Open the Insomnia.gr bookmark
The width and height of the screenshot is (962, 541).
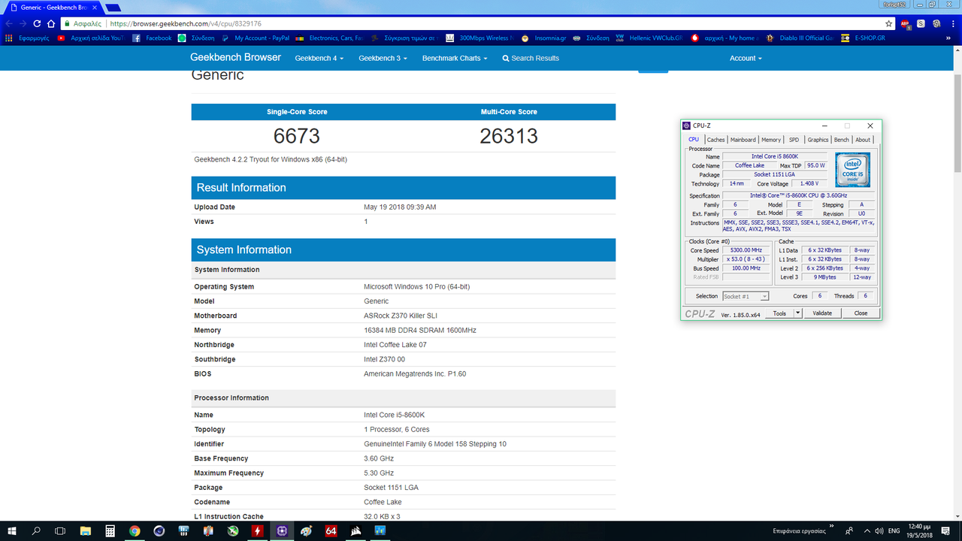pos(544,38)
